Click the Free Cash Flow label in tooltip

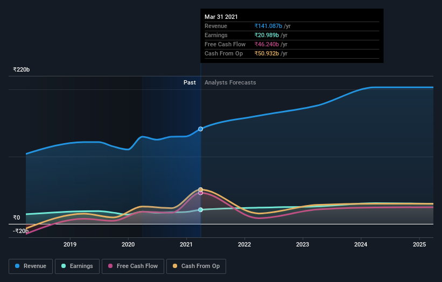[x=225, y=44]
